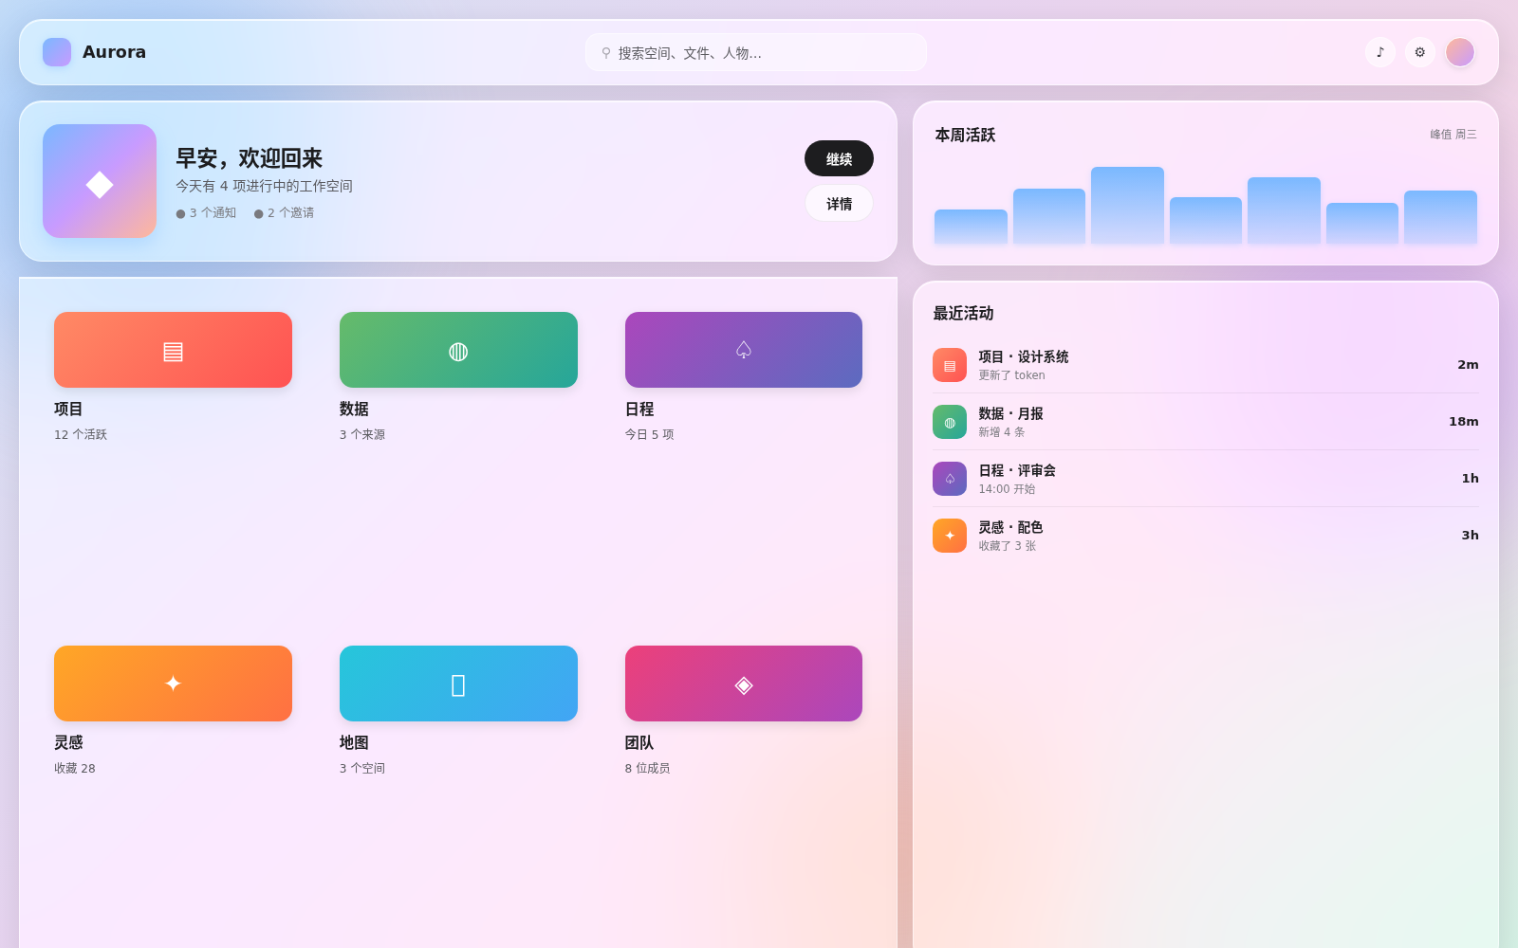Click the red 项目 activity icon
Viewport: 1518px width, 948px height.
click(x=950, y=365)
